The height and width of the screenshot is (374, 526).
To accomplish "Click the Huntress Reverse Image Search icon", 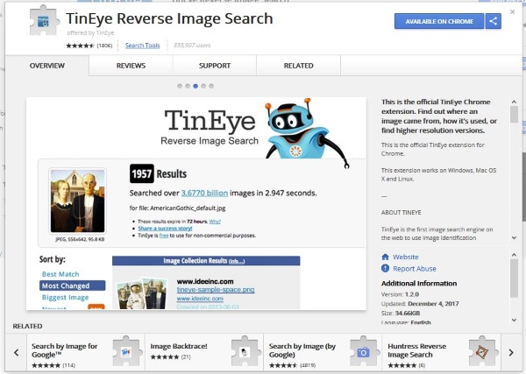I will (x=482, y=351).
